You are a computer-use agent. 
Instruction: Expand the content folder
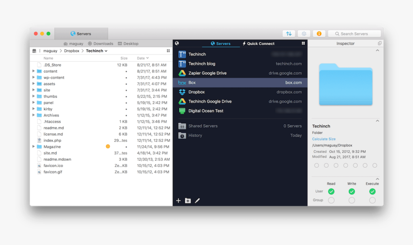click(34, 71)
